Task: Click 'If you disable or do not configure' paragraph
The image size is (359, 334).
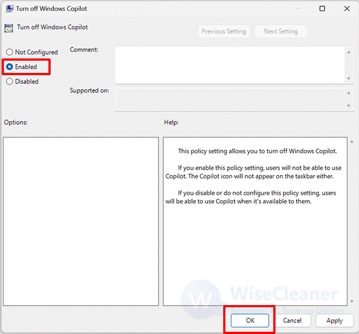Action: [250, 197]
